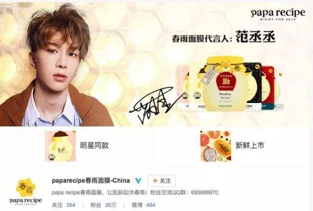Open the papa recipe logo in banner

click(278, 14)
